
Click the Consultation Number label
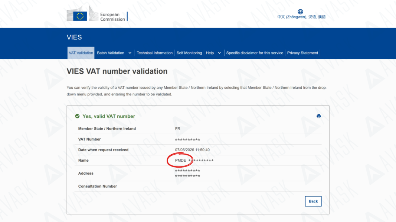point(98,186)
